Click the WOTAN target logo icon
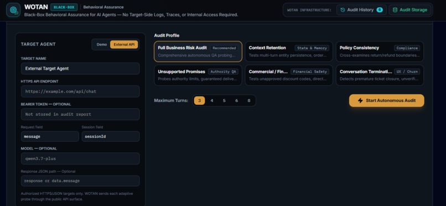446x206 pixels. tap(13, 10)
